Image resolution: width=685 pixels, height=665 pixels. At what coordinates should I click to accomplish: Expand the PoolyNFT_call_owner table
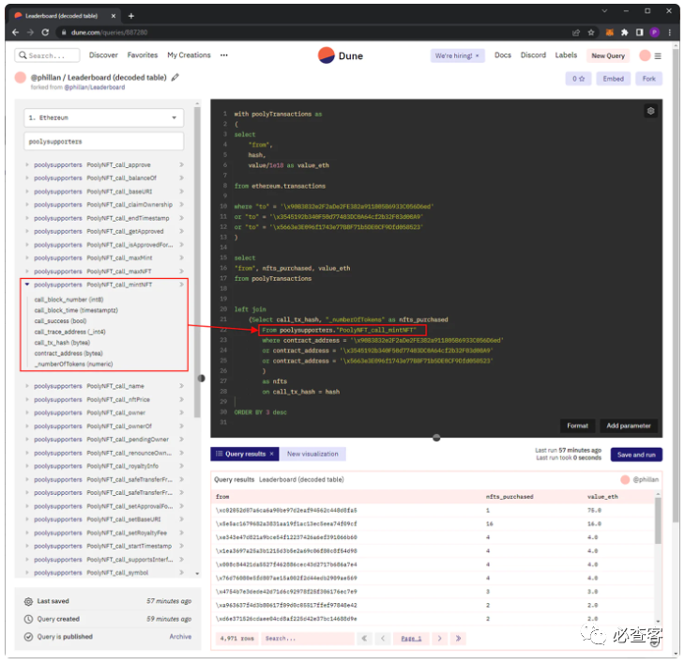coord(27,412)
